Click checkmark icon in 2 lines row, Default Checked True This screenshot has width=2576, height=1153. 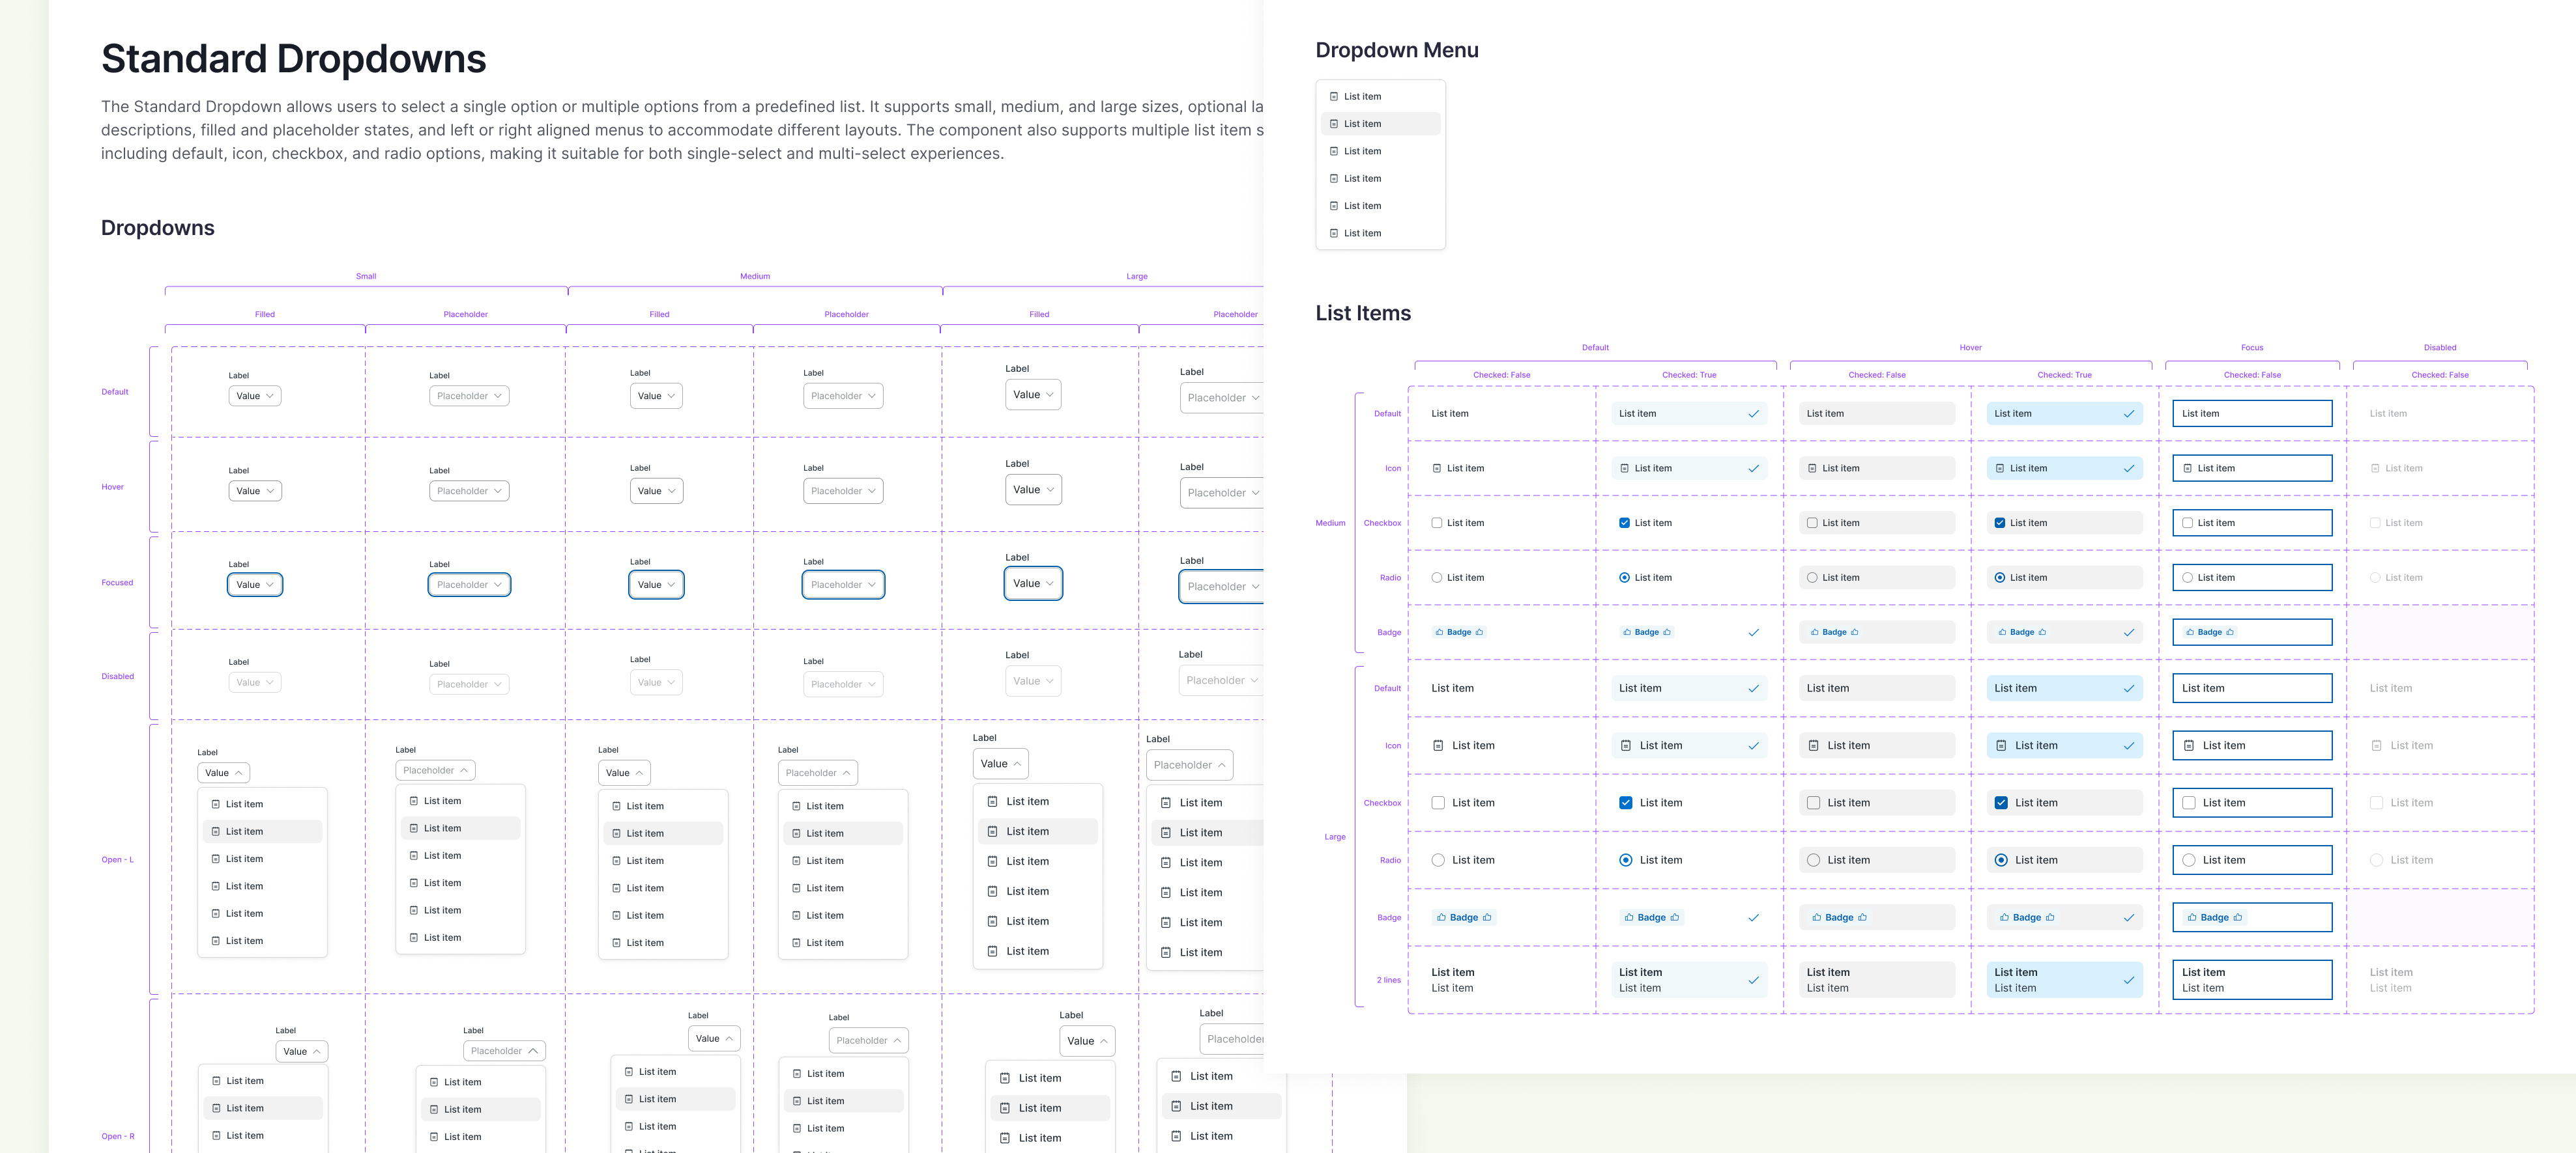click(1753, 980)
